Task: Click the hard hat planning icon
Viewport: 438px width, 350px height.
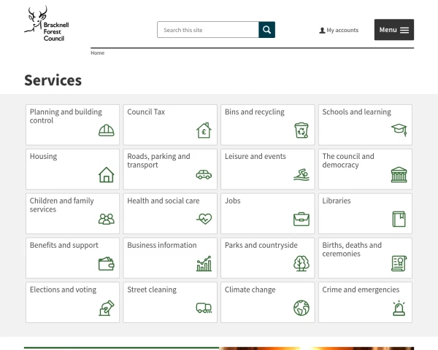Action: pyautogui.click(x=107, y=131)
